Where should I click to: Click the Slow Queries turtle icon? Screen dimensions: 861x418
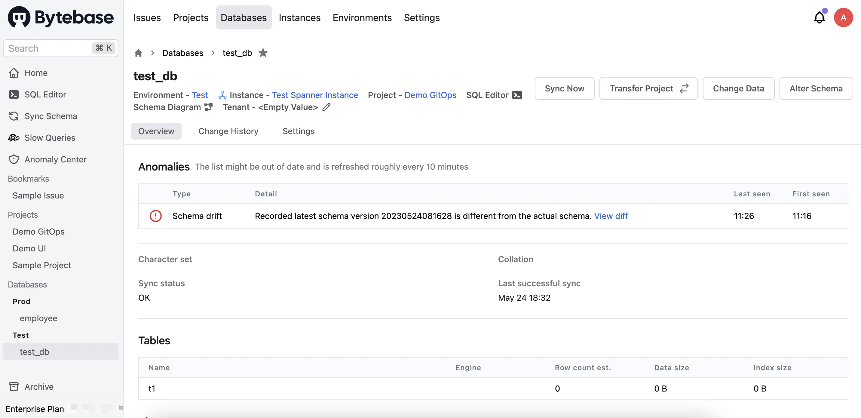coord(14,138)
